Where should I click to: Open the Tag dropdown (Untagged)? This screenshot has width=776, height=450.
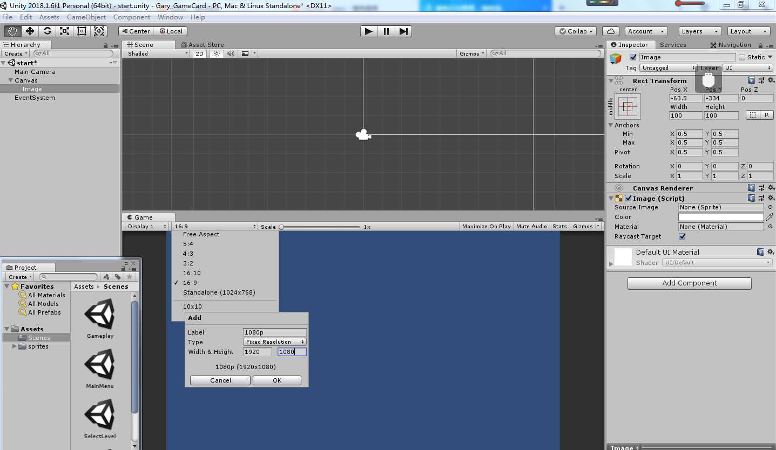[x=669, y=68]
